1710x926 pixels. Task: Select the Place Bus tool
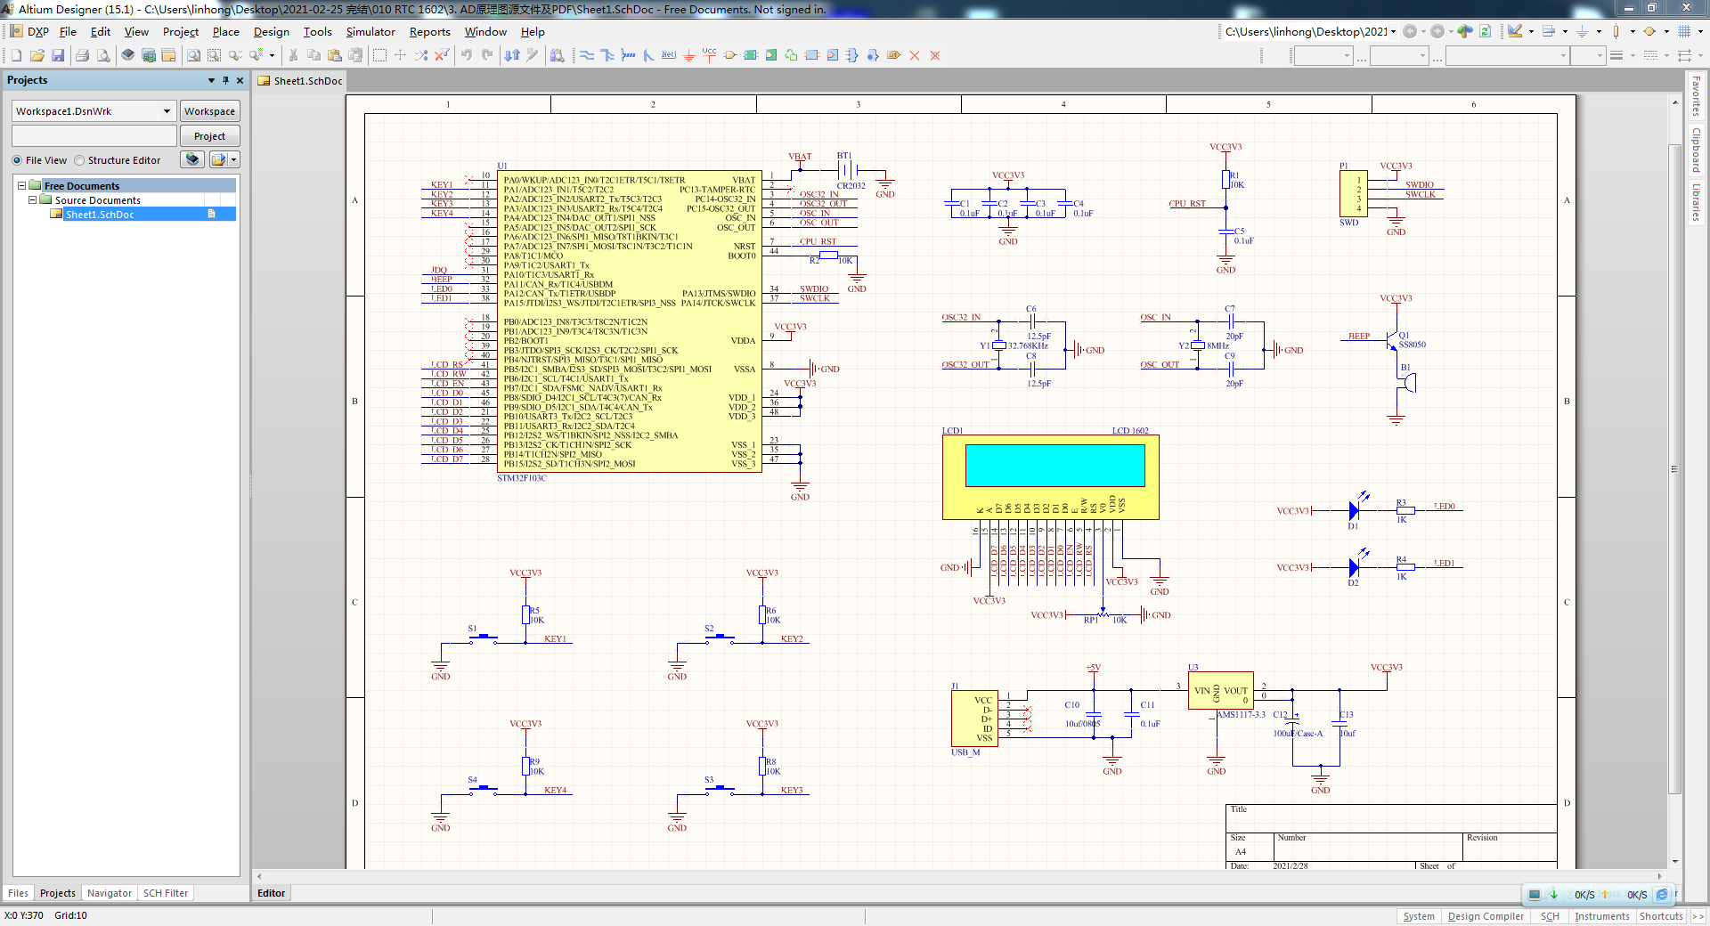(x=607, y=55)
